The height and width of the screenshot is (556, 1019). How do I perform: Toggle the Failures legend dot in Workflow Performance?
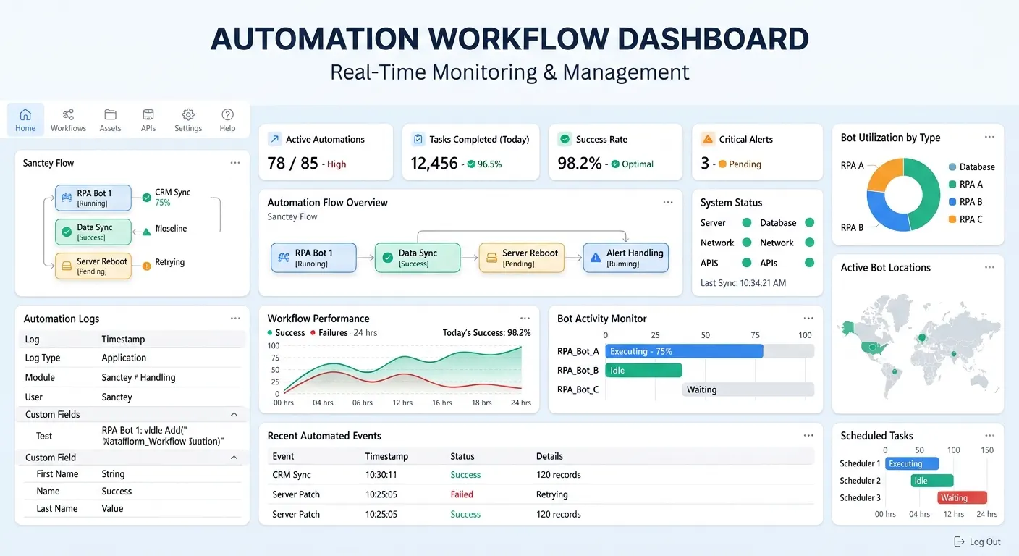(313, 333)
